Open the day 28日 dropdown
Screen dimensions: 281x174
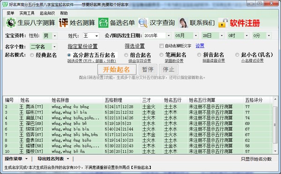pyautogui.click(x=222, y=36)
